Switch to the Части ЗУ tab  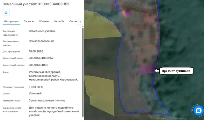pos(59,21)
